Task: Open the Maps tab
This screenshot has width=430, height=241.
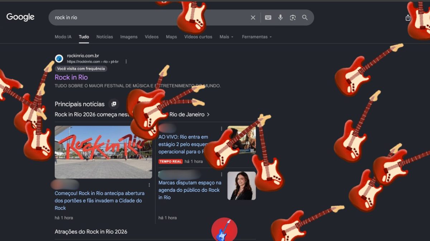Action: tap(171, 37)
